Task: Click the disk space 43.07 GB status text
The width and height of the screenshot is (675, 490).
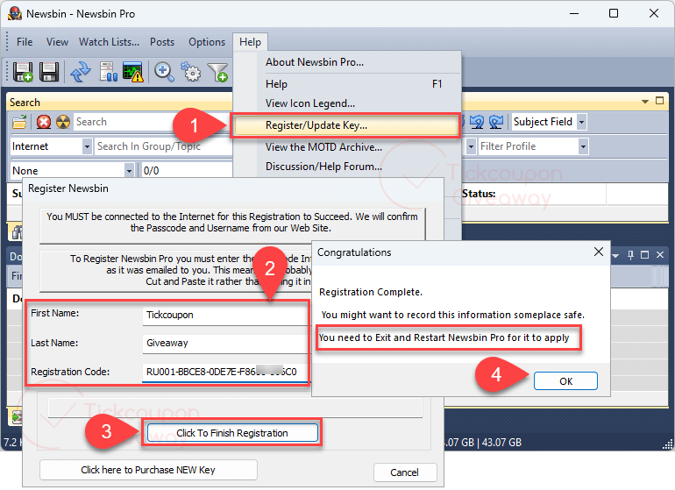Action: click(x=501, y=443)
